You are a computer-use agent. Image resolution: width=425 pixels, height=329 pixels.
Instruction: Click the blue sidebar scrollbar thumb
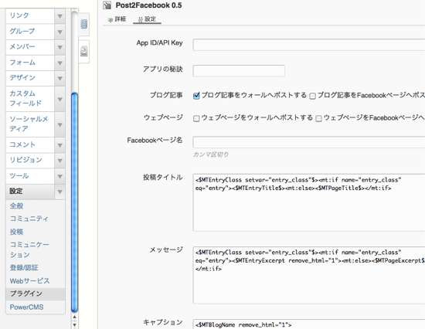[74, 202]
